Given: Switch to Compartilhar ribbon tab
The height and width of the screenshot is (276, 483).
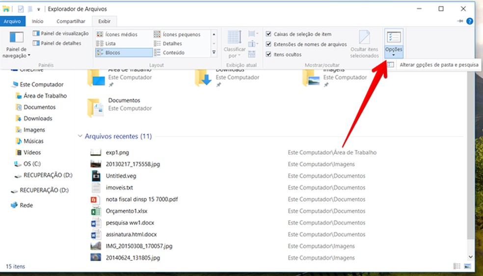Looking at the screenshot, I should click(x=71, y=21).
